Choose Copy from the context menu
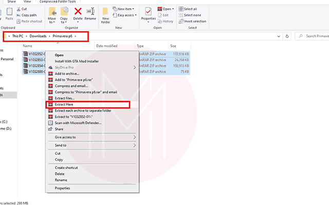 (x=93, y=159)
